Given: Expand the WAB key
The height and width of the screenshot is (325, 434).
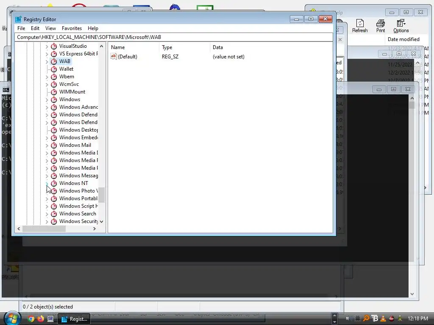Looking at the screenshot, I should point(47,62).
